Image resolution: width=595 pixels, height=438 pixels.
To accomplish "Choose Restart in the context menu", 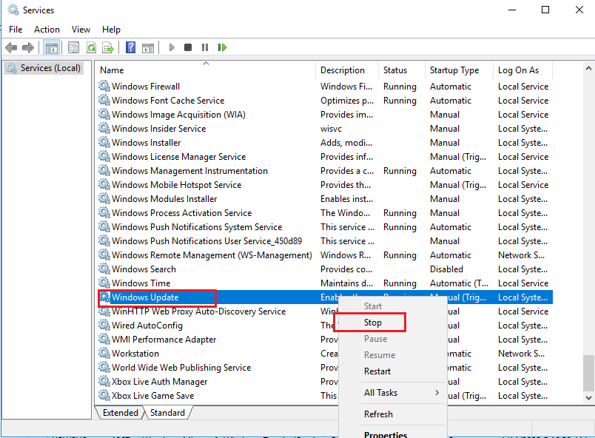I will (x=381, y=371).
